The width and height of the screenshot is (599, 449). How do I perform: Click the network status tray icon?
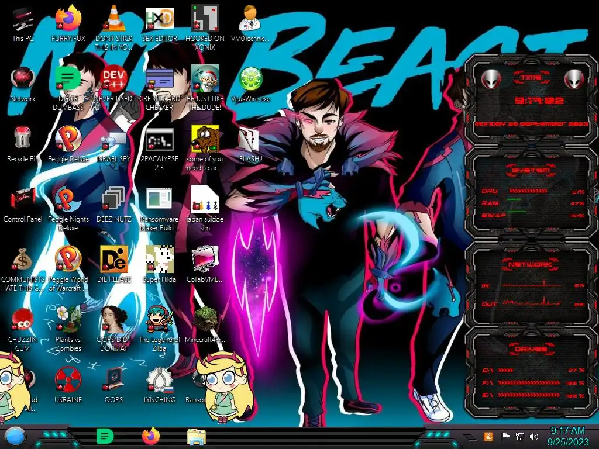[519, 436]
